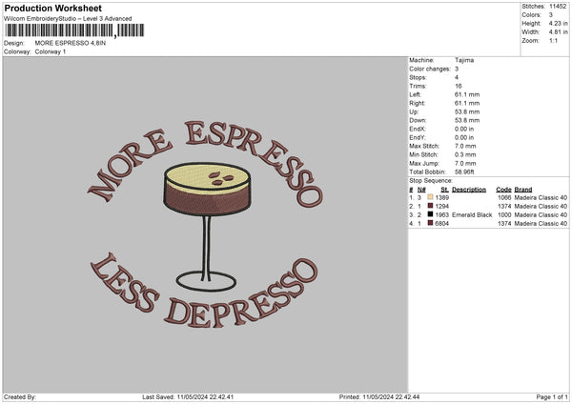Viewport: 572px width, 404px height.
Task: Click the Height value '4.23 in'
Action: click(558, 23)
